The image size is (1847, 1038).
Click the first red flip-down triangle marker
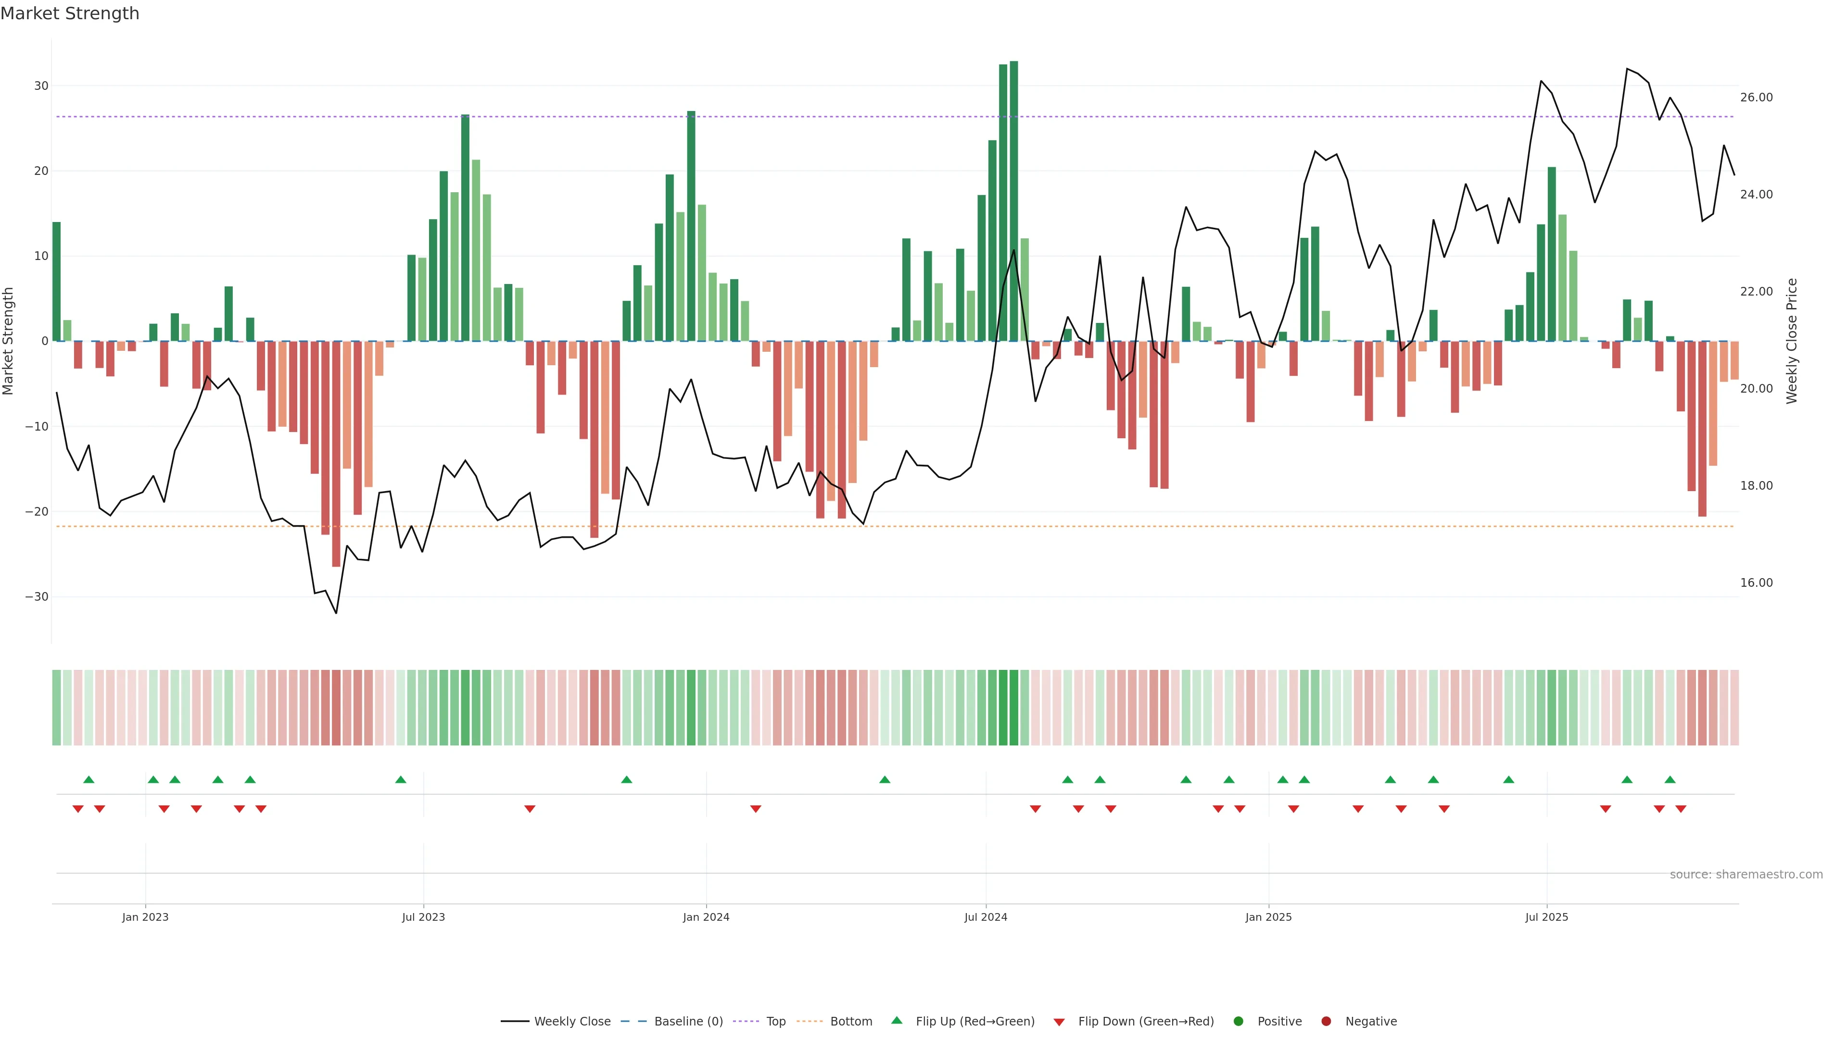pyautogui.click(x=78, y=809)
